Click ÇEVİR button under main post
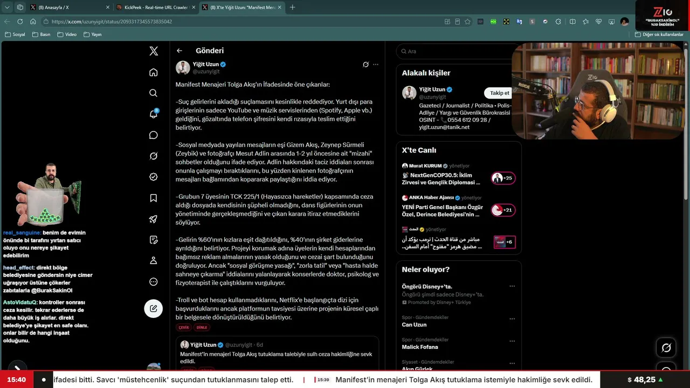This screenshot has height=388, width=690. click(x=184, y=327)
